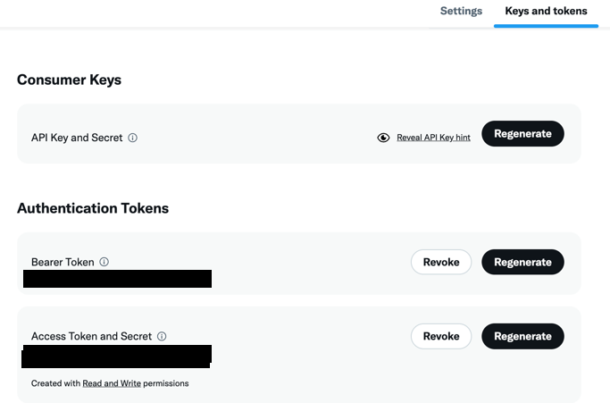Click the Access Token and Secret label
Viewport: 610px width, 403px height.
pyautogui.click(x=91, y=336)
